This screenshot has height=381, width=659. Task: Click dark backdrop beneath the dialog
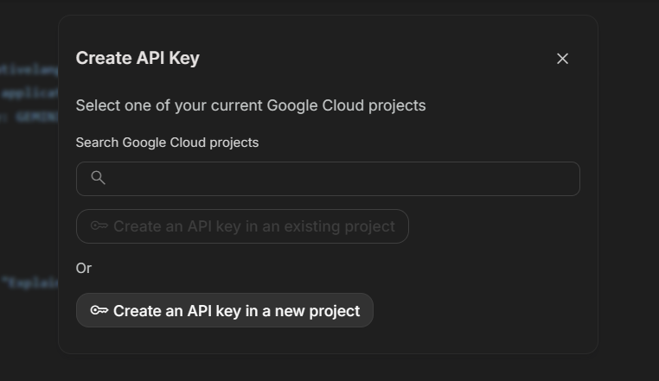click(328, 367)
